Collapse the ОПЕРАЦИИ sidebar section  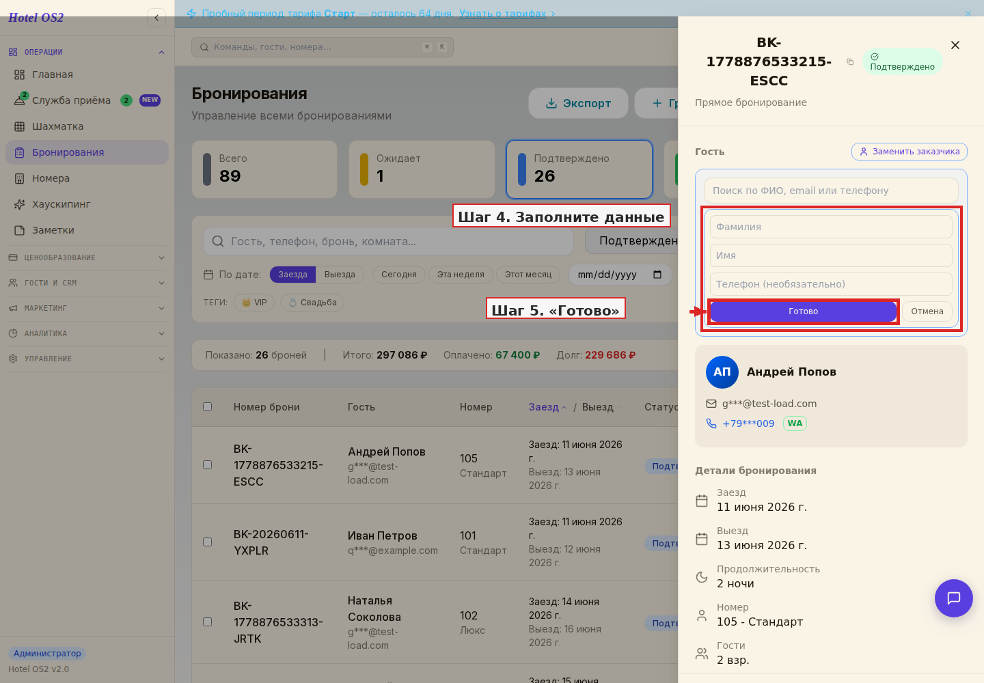pyautogui.click(x=87, y=52)
